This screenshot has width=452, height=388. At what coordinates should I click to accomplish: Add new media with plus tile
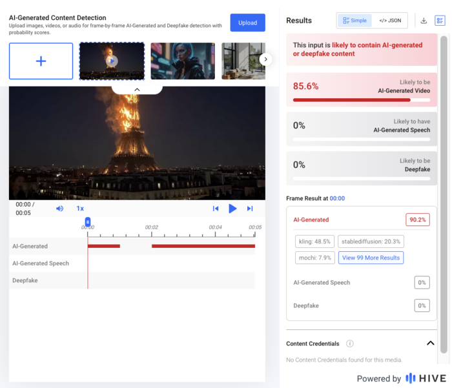[41, 61]
